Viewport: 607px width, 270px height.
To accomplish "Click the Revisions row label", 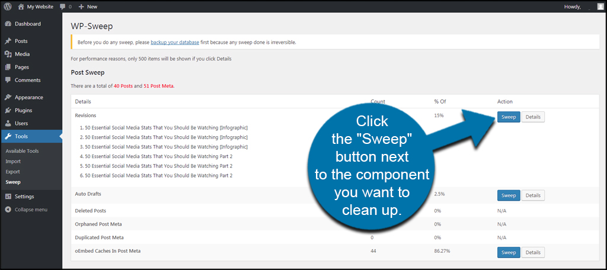I will coord(85,115).
